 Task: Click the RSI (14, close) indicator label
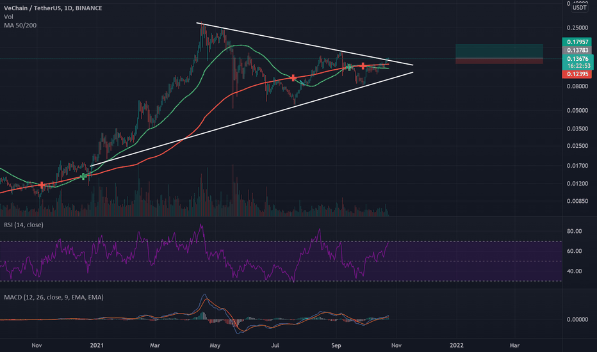24,225
